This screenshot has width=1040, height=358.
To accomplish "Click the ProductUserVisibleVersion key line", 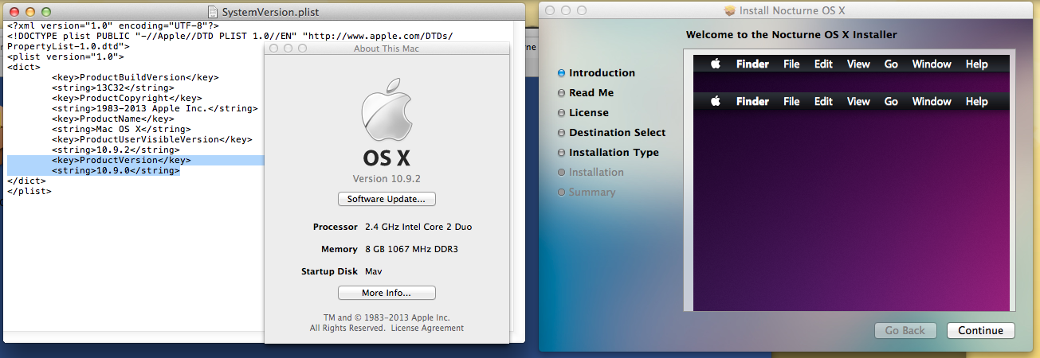I will 151,139.
